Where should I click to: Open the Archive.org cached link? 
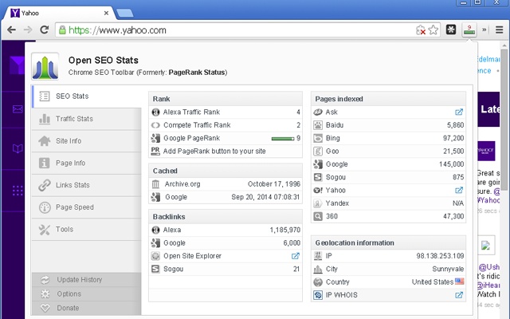(182, 184)
